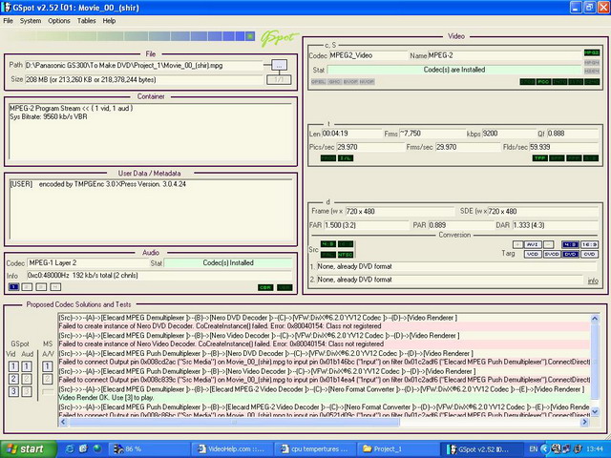
Task: Click the horizontal scrollbar thumb
Action: [x=234, y=422]
